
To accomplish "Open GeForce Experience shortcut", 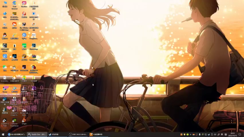I will pyautogui.click(x=14, y=122).
